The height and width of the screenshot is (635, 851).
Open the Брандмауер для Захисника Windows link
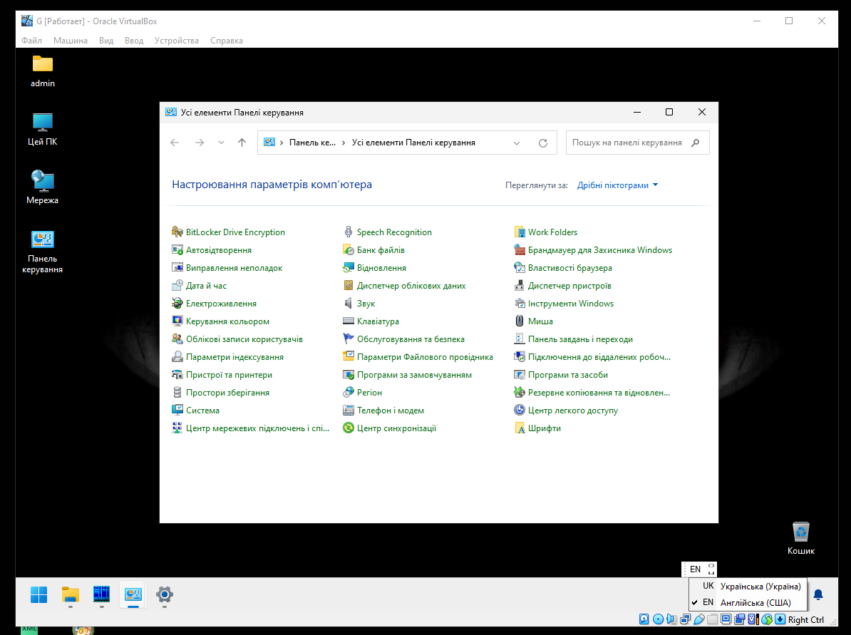[599, 250]
